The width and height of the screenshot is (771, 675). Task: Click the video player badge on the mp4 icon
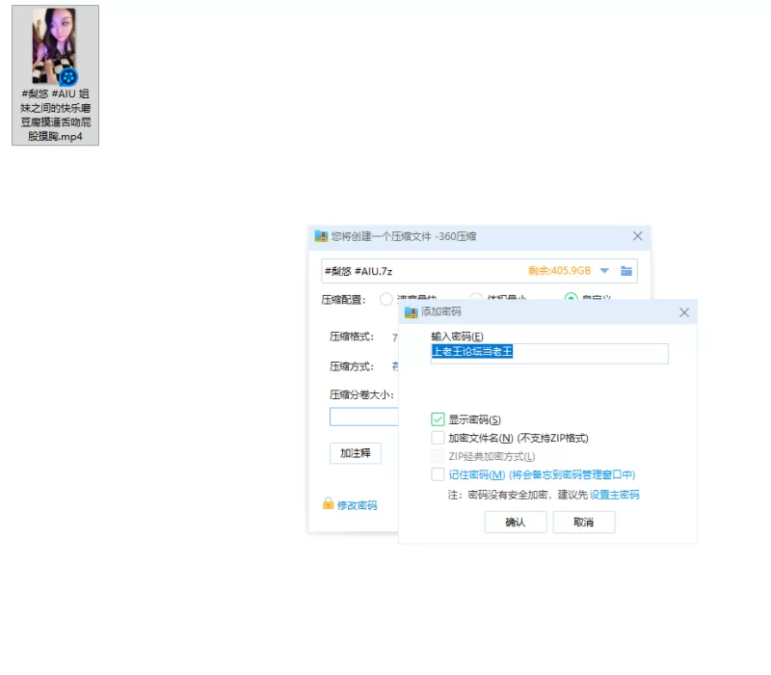[x=69, y=76]
